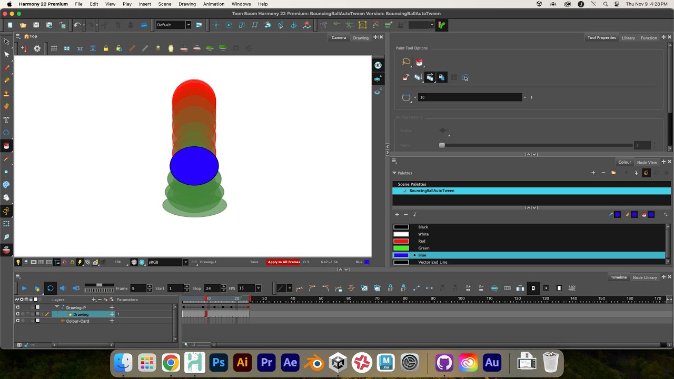Click the Apply to All Frames status label
The image size is (674, 379).
coord(283,262)
